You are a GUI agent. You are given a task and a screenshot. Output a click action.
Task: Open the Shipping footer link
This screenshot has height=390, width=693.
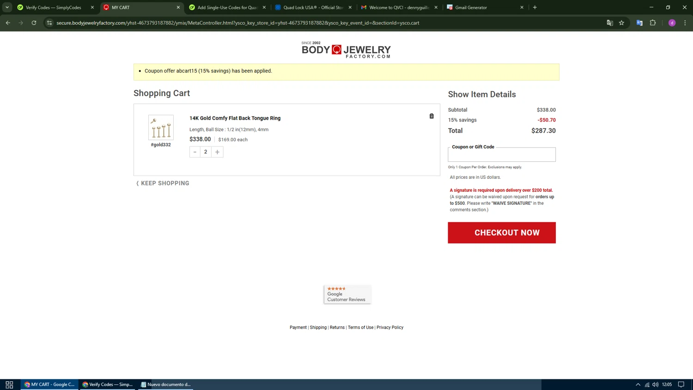(318, 328)
